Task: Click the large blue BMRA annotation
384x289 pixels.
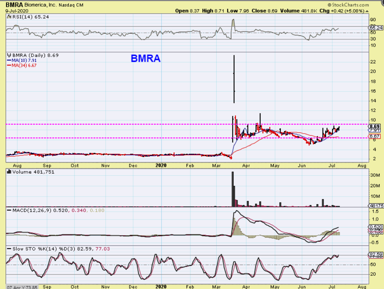Action: tap(146, 58)
